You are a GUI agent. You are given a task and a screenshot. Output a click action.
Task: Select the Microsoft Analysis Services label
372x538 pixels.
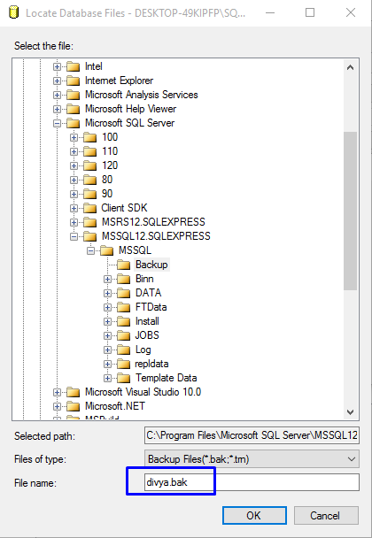click(x=142, y=95)
